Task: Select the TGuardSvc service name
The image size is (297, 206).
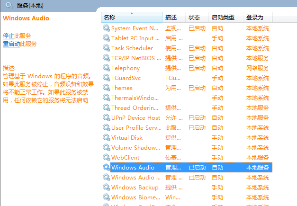Action: click(x=126, y=78)
